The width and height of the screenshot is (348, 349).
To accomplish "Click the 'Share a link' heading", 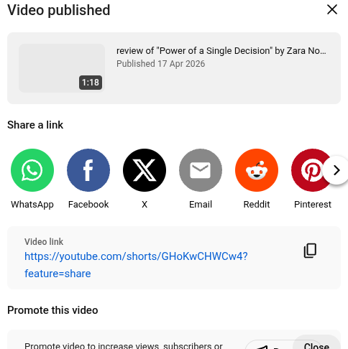I will click(35, 125).
